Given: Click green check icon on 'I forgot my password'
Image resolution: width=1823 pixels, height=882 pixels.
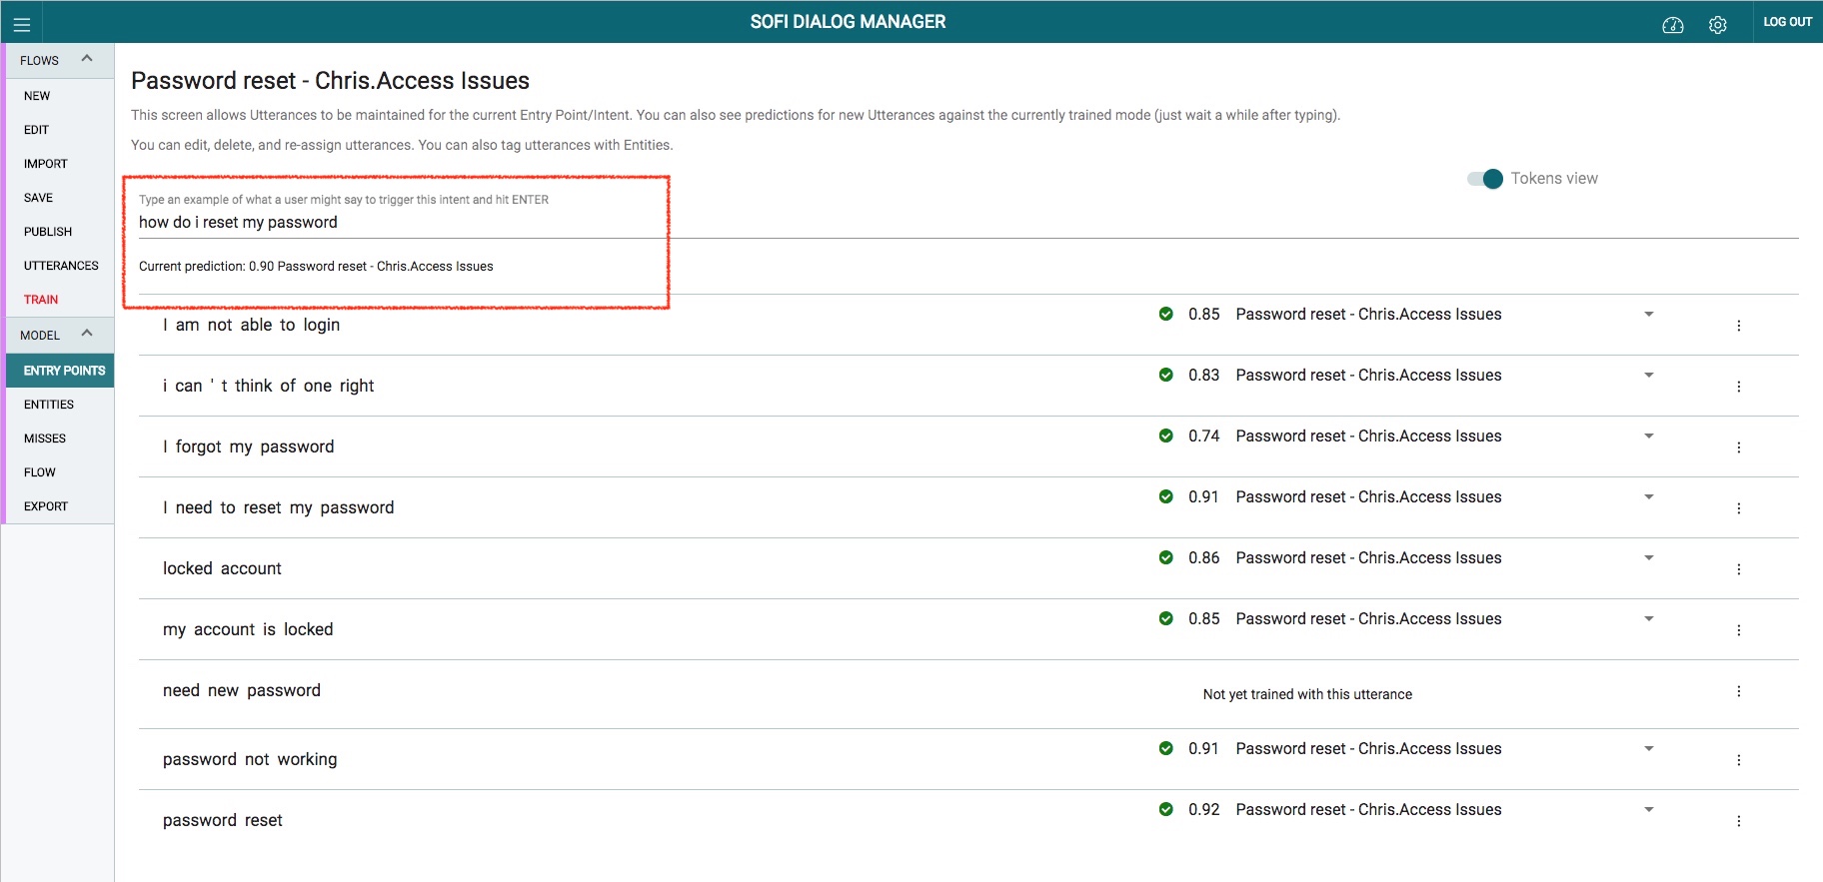Looking at the screenshot, I should click(x=1165, y=436).
